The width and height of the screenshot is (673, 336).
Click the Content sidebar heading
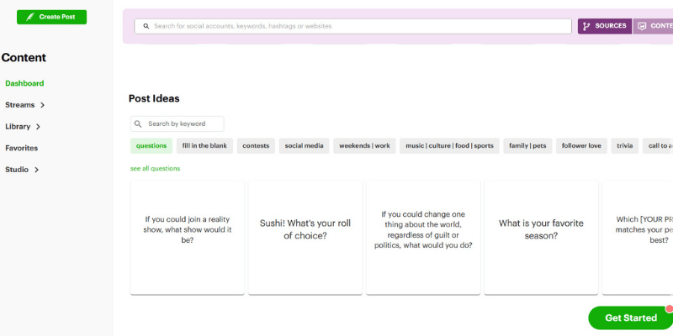24,58
